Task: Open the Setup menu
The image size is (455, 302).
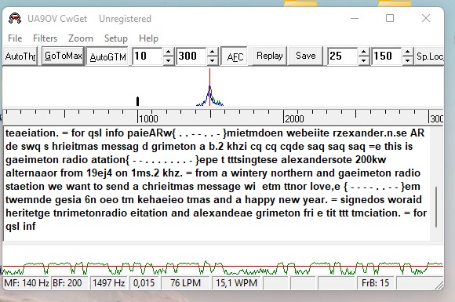Action: click(x=116, y=38)
